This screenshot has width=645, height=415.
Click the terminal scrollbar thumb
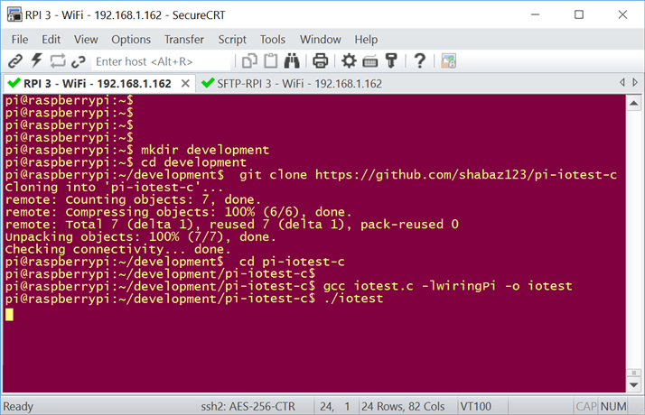click(x=634, y=373)
